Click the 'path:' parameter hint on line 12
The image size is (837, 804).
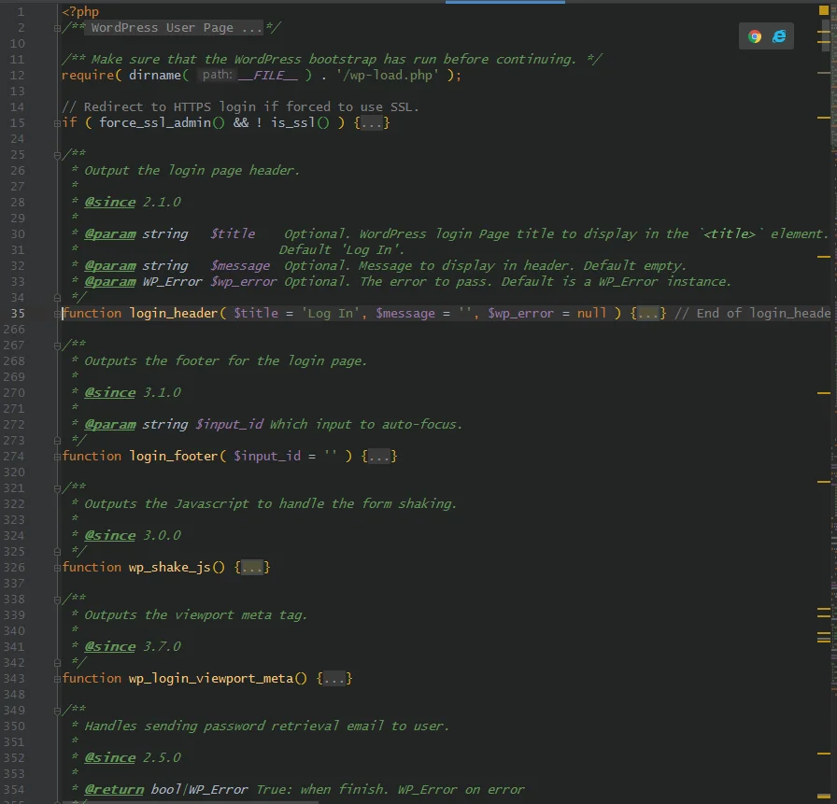coord(218,75)
